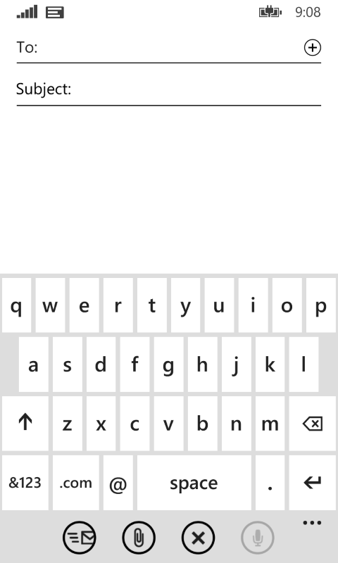The image size is (338, 563).
Task: Tap the letter m key
Action: [270, 424]
